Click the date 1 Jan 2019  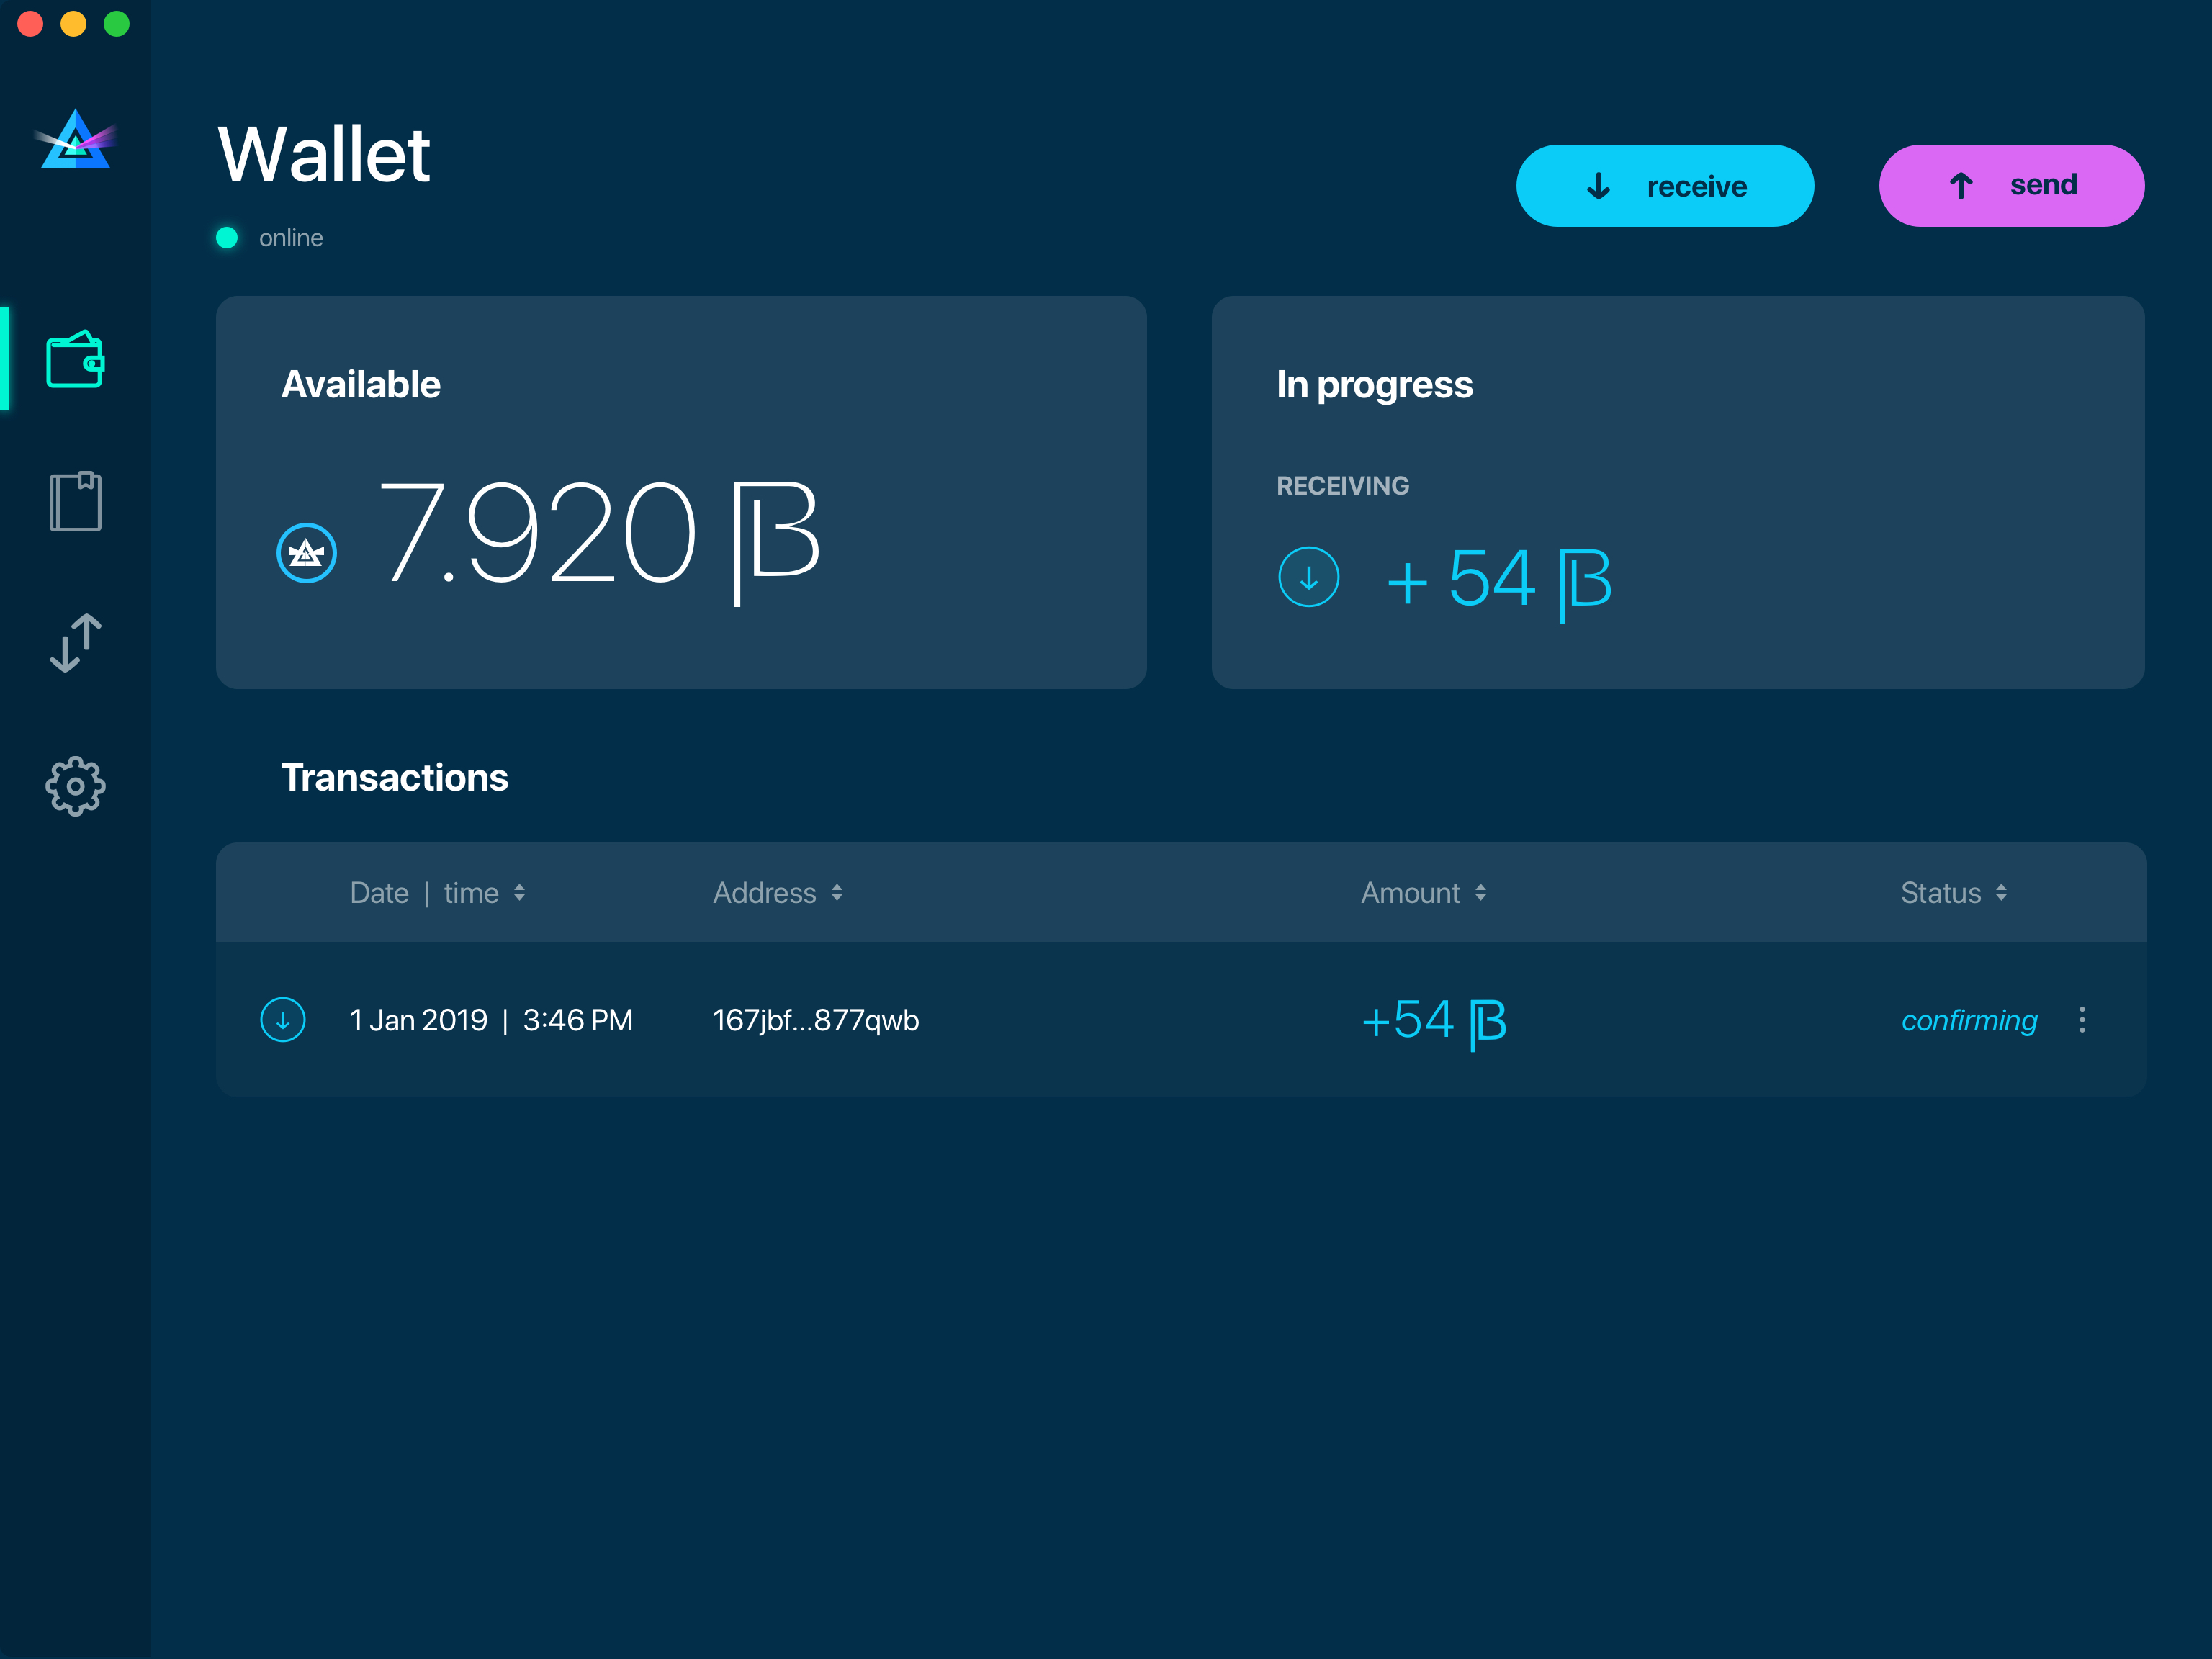pyautogui.click(x=418, y=1020)
